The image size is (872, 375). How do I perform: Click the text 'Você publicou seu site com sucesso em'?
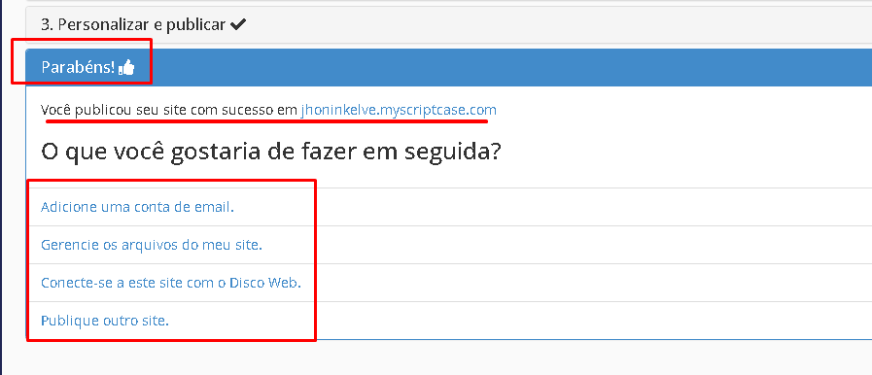(169, 110)
